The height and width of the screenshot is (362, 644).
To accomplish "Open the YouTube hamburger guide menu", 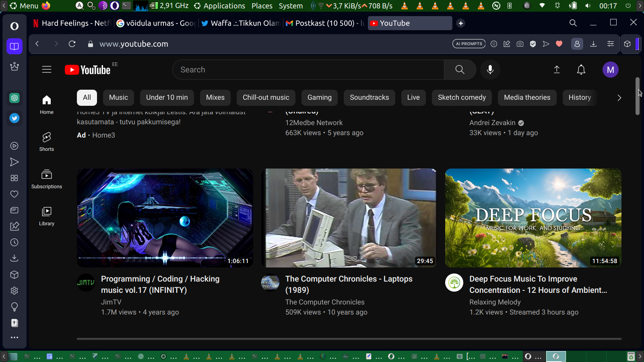I will pyautogui.click(x=47, y=70).
